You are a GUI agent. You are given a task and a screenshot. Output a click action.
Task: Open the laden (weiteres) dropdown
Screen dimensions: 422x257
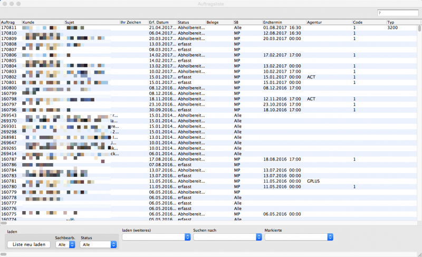[x=156, y=237]
